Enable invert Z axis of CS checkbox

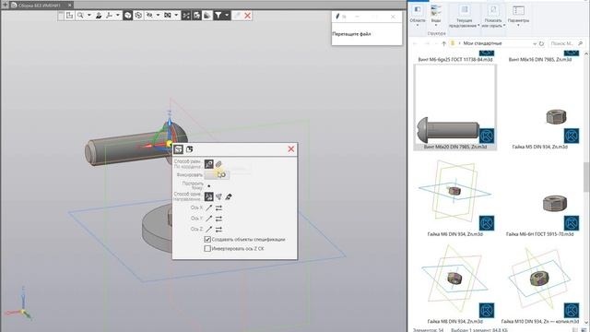(207, 248)
